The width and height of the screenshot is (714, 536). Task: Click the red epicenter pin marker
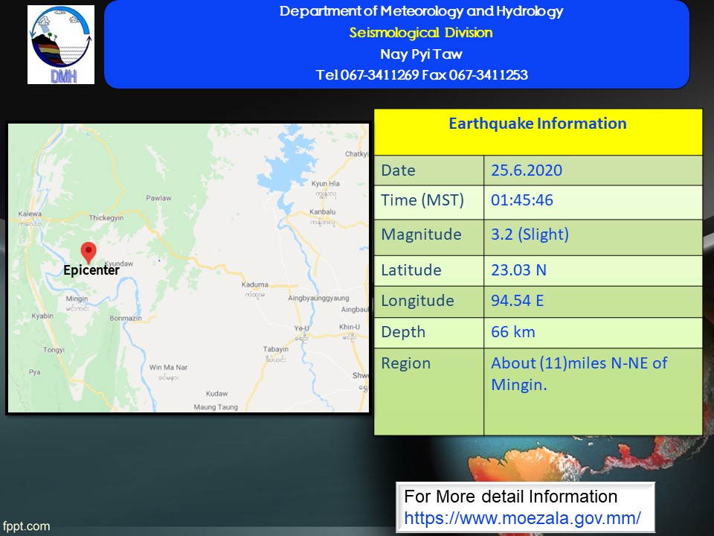click(89, 252)
